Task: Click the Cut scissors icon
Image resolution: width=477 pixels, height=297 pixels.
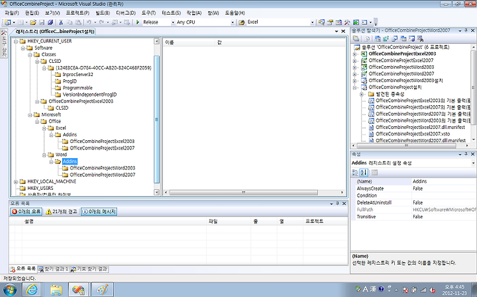Action: (61, 22)
